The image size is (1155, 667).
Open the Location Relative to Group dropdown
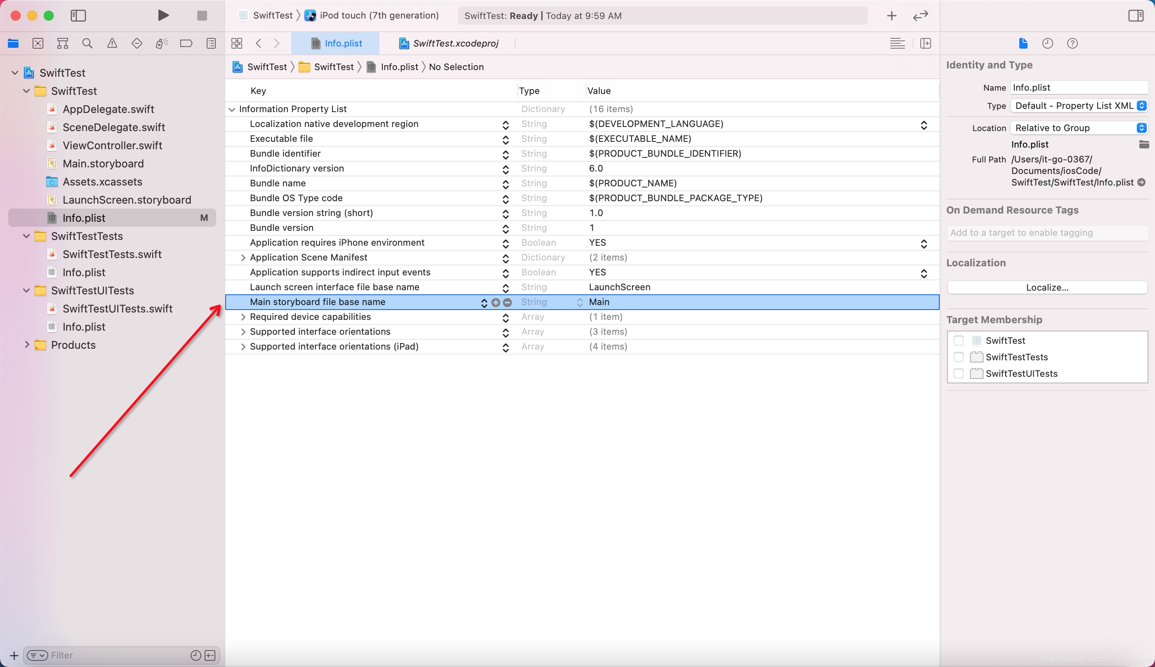(x=1080, y=128)
